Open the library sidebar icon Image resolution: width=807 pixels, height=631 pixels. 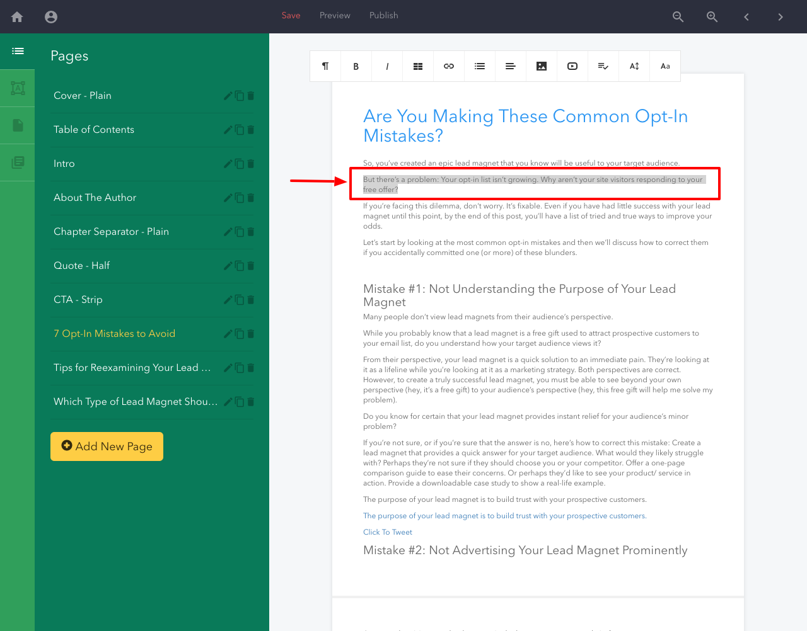coord(18,162)
